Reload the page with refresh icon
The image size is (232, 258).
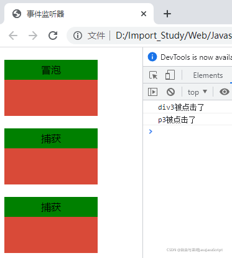(53, 36)
